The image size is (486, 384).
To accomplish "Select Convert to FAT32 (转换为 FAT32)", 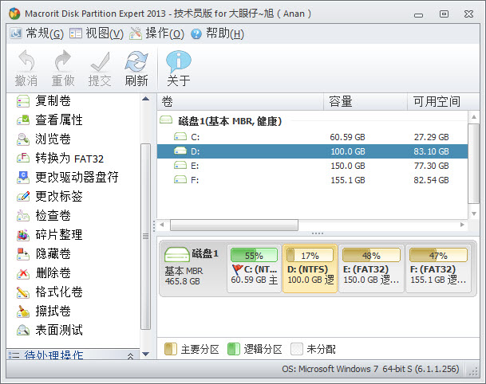I will point(69,158).
